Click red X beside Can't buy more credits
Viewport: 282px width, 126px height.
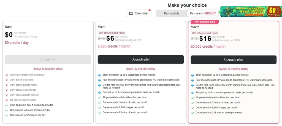[x=7, y=80]
